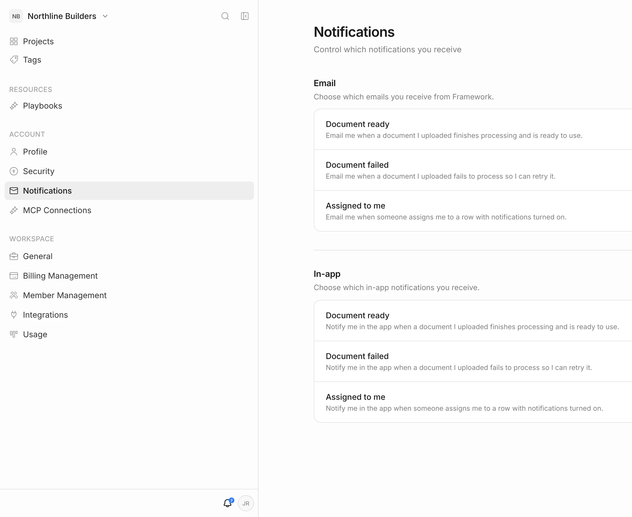The image size is (632, 517).
Task: Click the Email 'Document ready' row title
Action: 357,124
